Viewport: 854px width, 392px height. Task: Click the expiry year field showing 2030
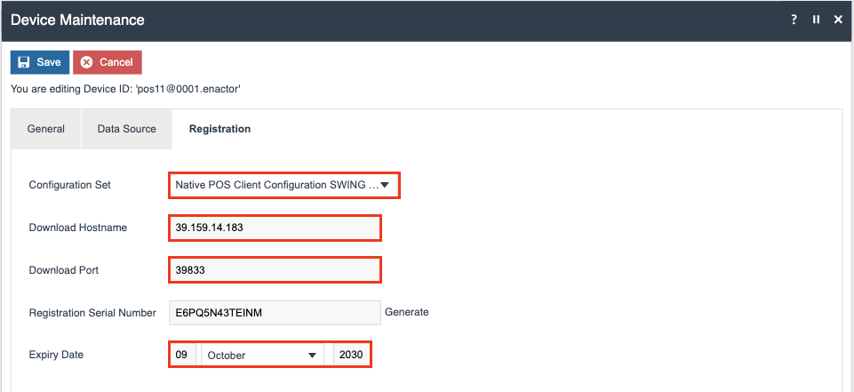pos(351,355)
